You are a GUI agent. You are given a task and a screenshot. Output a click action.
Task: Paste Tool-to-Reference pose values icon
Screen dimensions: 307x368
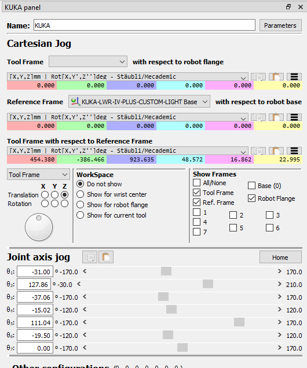(x=276, y=150)
